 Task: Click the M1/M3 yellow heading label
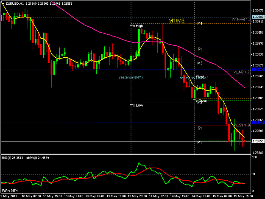[176, 21]
